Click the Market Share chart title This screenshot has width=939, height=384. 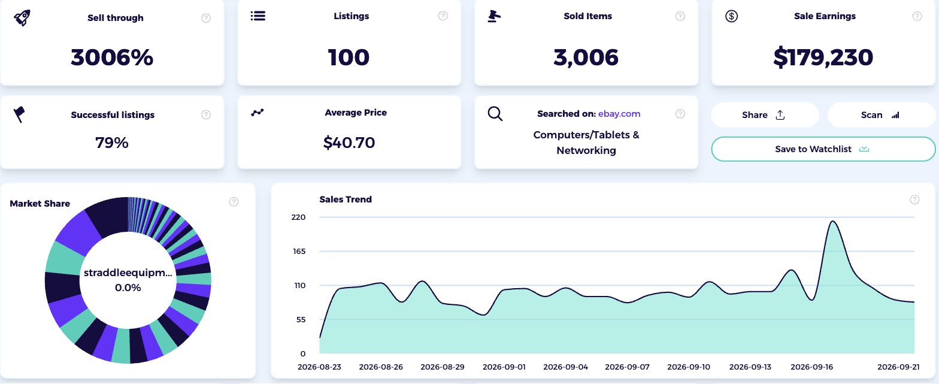coord(40,204)
